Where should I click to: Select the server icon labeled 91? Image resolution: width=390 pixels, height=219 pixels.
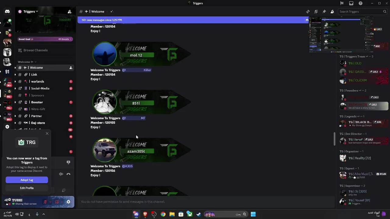point(7,72)
